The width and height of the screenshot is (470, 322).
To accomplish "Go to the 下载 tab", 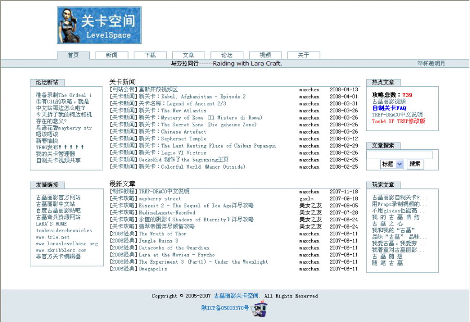I will [150, 55].
